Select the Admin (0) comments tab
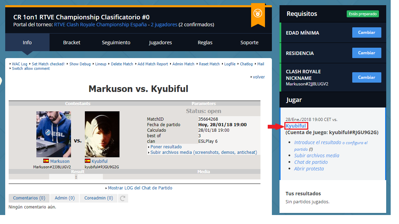Viewport: 399px width, 224px height. pos(65,198)
